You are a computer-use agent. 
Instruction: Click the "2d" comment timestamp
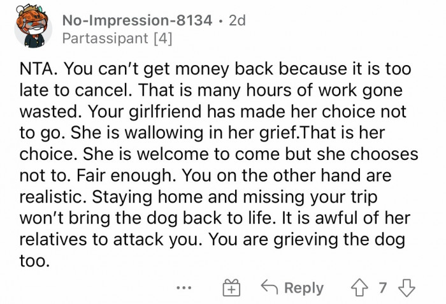point(236,22)
